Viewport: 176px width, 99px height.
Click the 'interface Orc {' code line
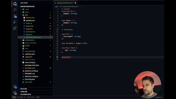[68, 11]
